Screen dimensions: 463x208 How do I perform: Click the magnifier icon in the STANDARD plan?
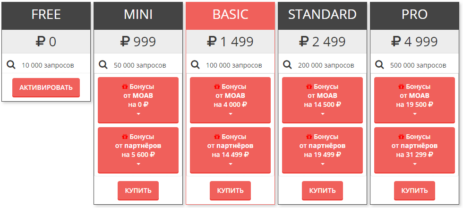click(x=288, y=65)
